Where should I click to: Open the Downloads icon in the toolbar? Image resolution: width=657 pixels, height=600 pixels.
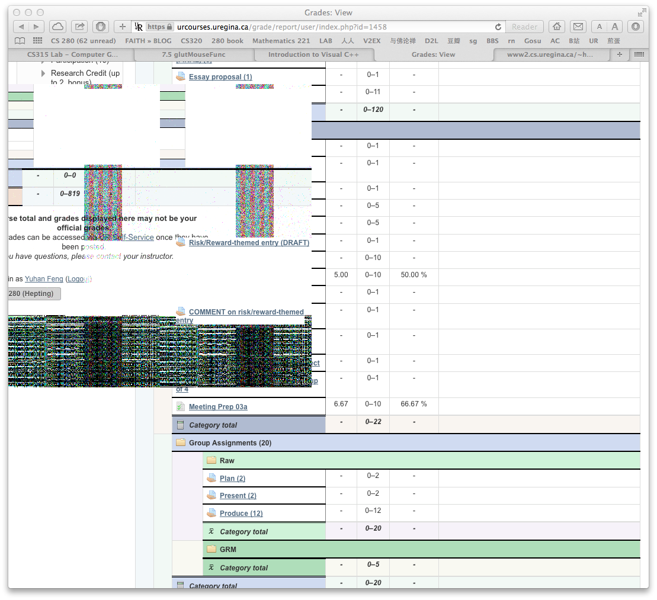635,27
